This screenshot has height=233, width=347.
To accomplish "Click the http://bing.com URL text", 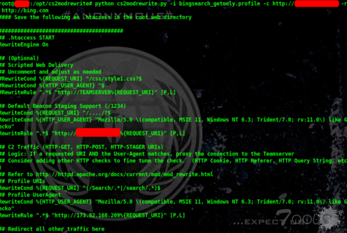I will click(x=25, y=11).
